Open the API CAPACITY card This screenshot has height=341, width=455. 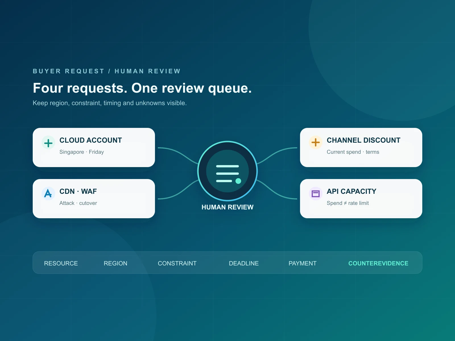point(361,199)
